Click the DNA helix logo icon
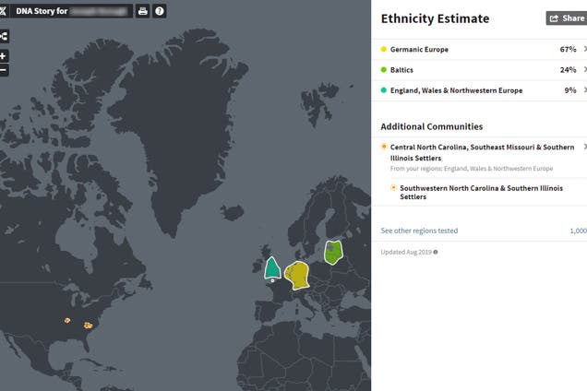 (3, 11)
